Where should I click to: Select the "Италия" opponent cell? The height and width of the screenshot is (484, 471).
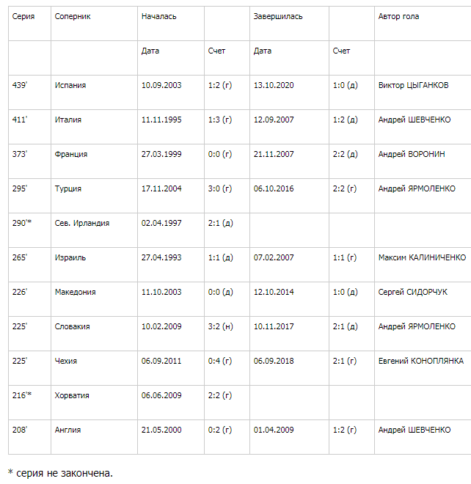68,120
